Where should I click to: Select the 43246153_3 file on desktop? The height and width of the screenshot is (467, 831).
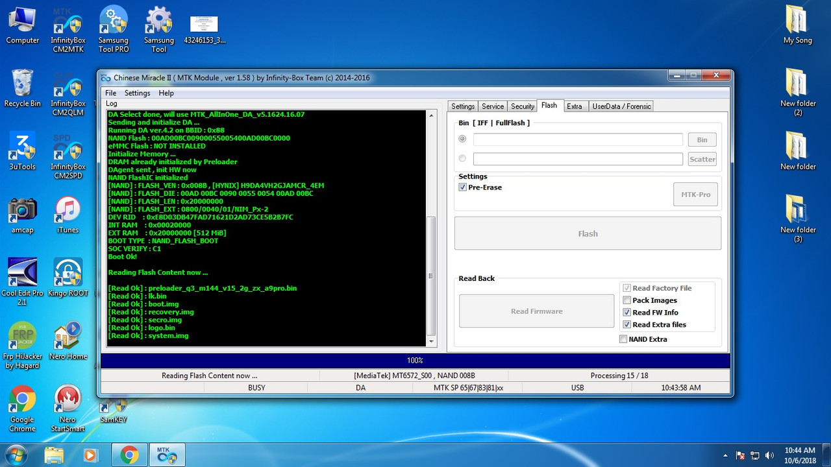pyautogui.click(x=205, y=29)
